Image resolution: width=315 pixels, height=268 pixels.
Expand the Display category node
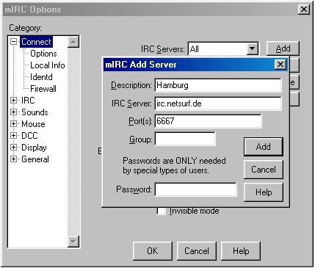click(x=14, y=147)
